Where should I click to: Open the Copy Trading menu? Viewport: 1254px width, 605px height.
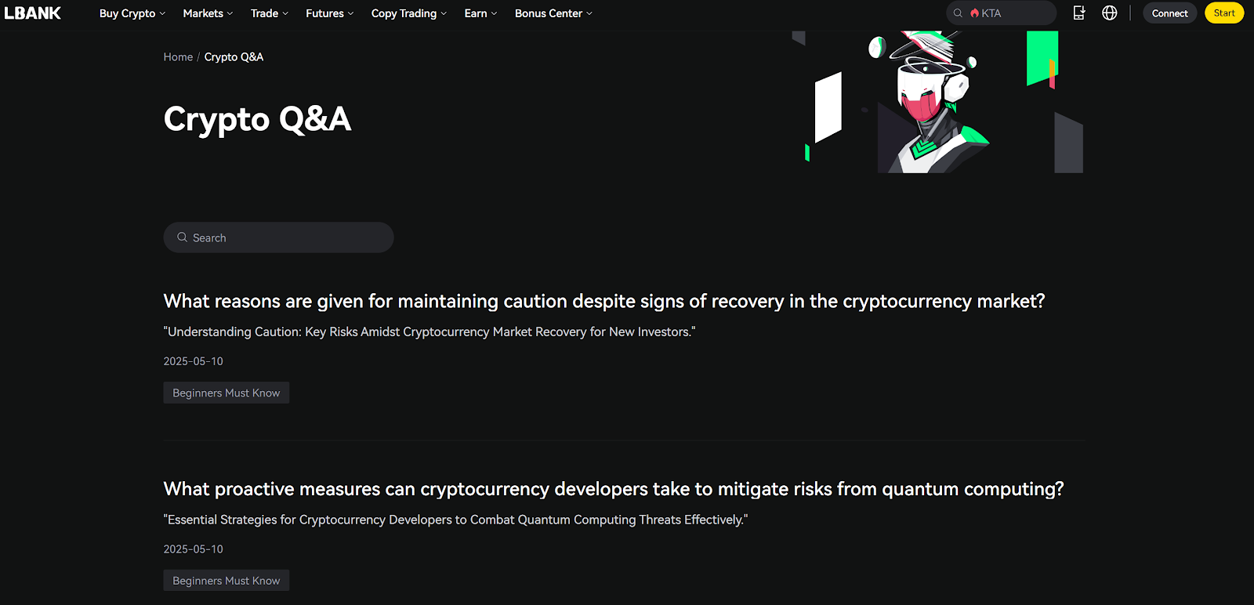408,13
